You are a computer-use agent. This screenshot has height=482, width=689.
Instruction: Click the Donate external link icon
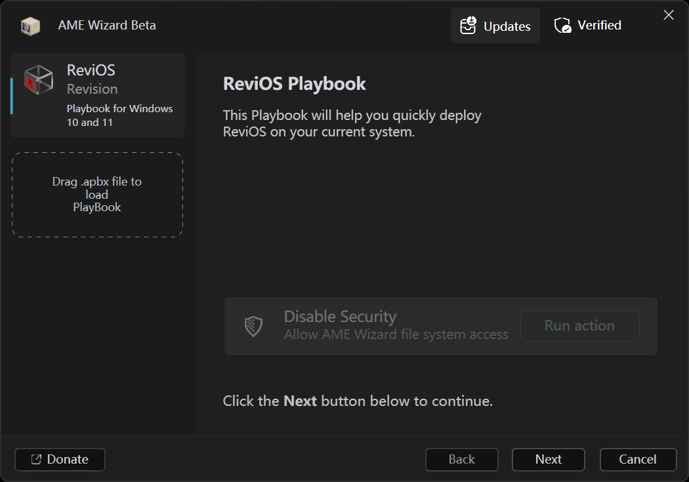37,460
